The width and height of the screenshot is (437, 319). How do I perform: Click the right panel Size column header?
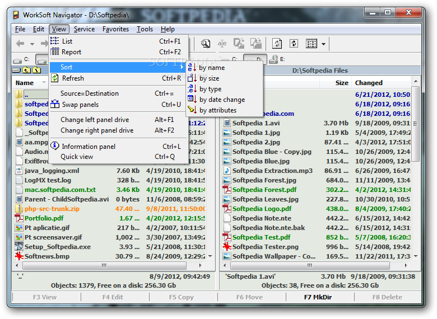click(x=335, y=83)
